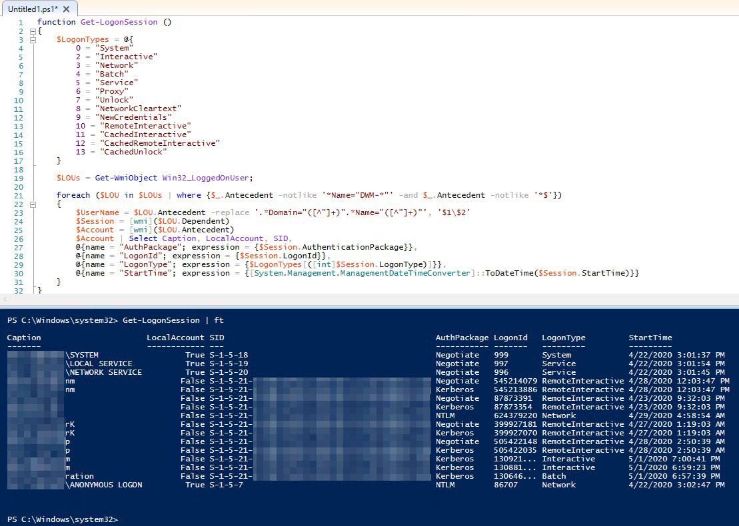Click the AuthPackage column header
This screenshot has width=739, height=526.
[462, 338]
